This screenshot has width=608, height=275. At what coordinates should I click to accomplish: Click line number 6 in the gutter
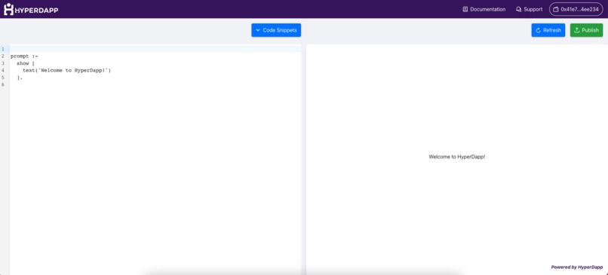point(3,84)
